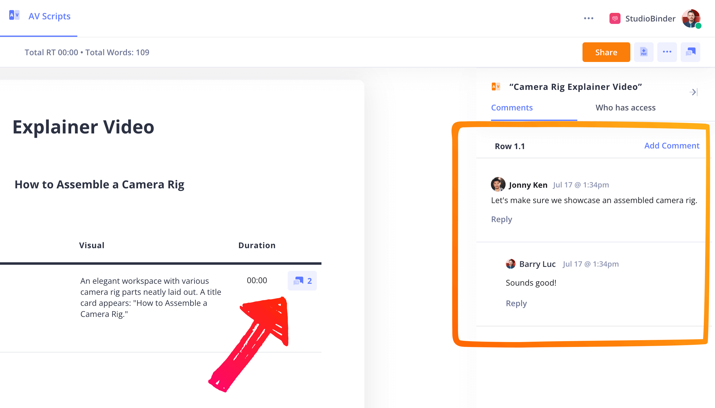The image size is (715, 408).
Task: Click the AV Scripts logo icon
Action: [14, 15]
